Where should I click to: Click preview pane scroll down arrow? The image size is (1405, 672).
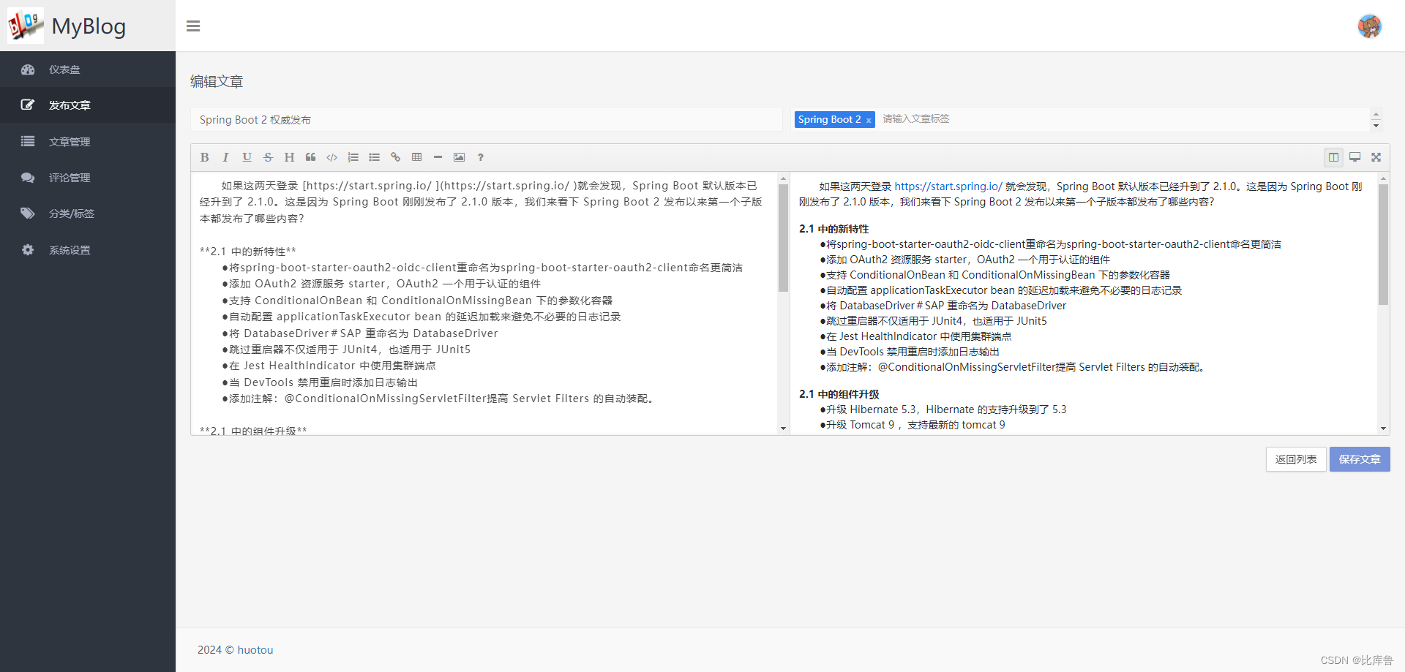1383,429
